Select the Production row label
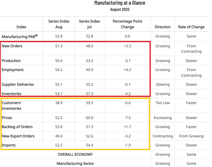Viewport: 212px width, 167px height. click(x=11, y=61)
